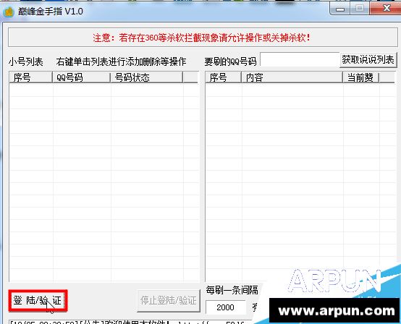Click the 每刷一条间隔 label
The image size is (401, 324).
pos(232,290)
